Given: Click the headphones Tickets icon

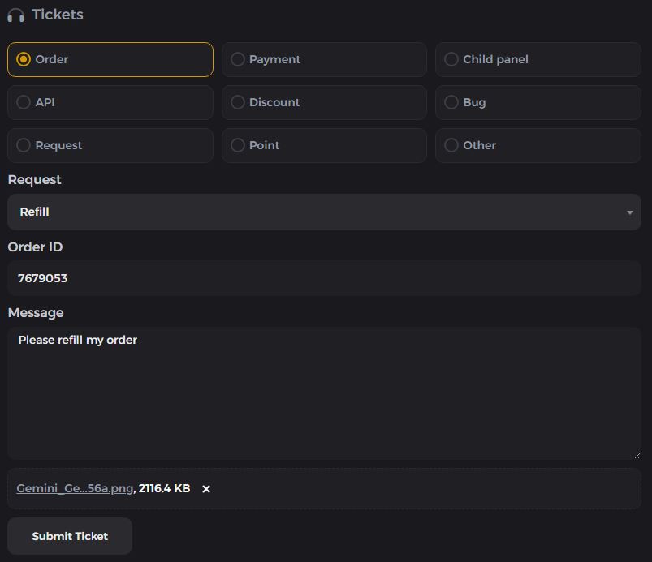Looking at the screenshot, I should pos(14,14).
